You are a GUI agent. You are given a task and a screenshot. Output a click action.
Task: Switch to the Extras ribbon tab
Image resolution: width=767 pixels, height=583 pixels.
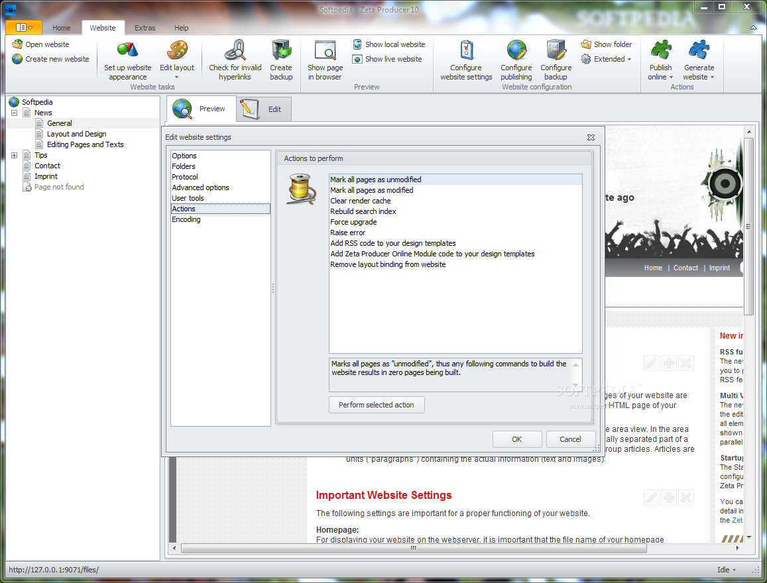145,28
